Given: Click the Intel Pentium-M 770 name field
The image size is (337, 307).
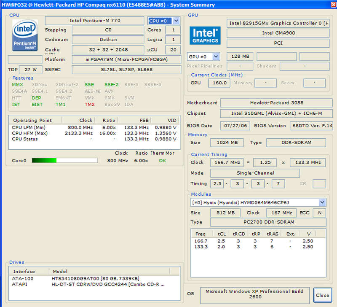Looking at the screenshot, I should 94,21.
